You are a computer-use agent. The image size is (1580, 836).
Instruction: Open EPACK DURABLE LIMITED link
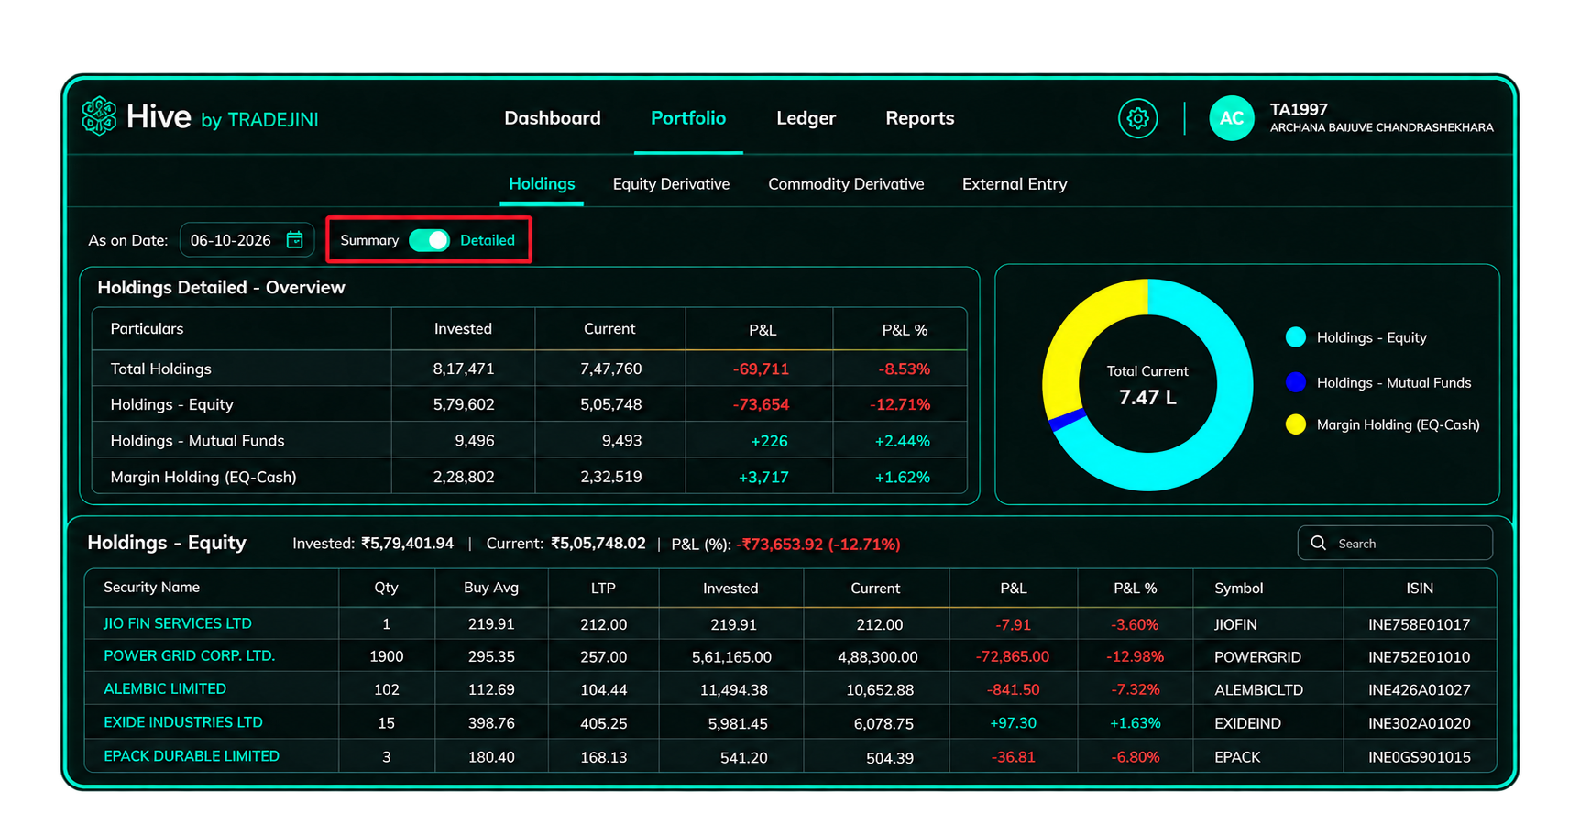point(192,756)
